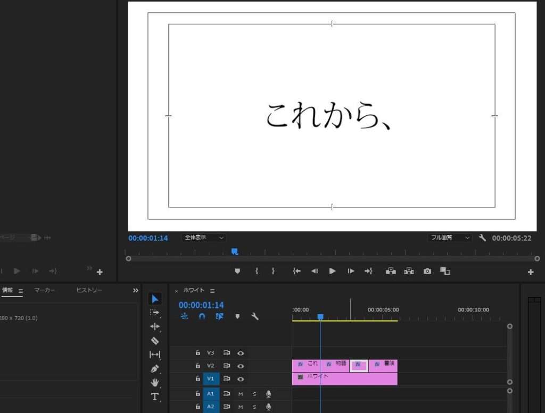Click the program monitor blue timecode
The image size is (545, 413).
click(148, 238)
